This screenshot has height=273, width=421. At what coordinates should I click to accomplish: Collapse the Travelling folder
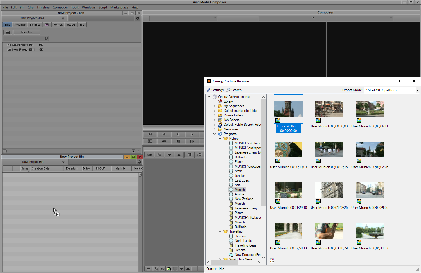tap(220, 231)
